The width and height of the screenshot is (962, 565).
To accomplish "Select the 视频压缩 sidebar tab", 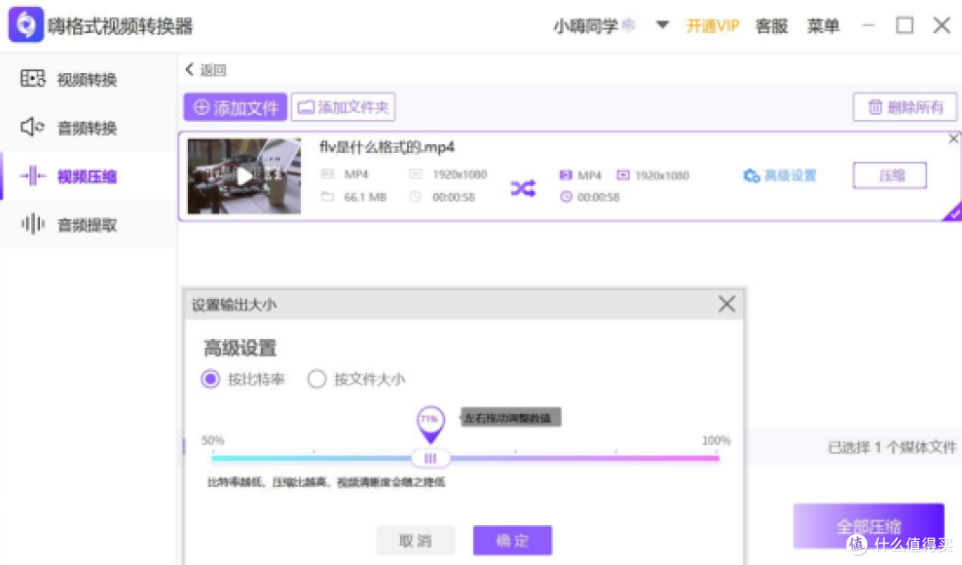I will 87,176.
